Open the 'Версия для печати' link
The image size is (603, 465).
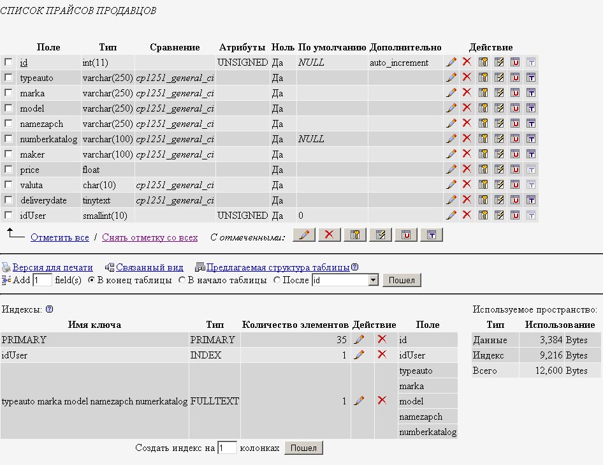52,267
